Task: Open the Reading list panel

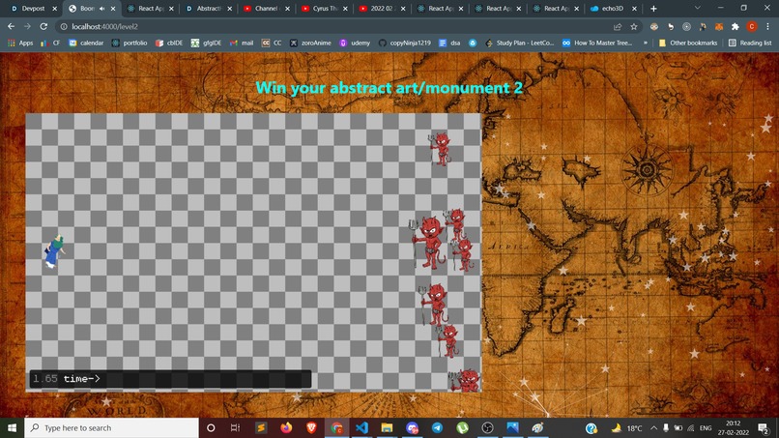Action: point(750,43)
